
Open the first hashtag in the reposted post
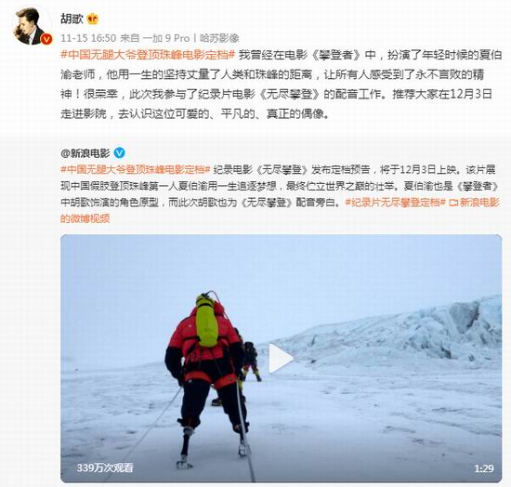[x=136, y=170]
